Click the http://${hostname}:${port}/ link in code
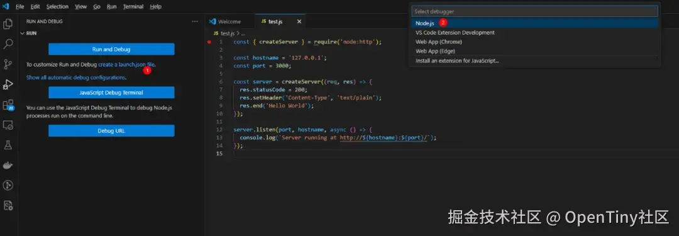This screenshot has height=236, width=679. (x=384, y=138)
